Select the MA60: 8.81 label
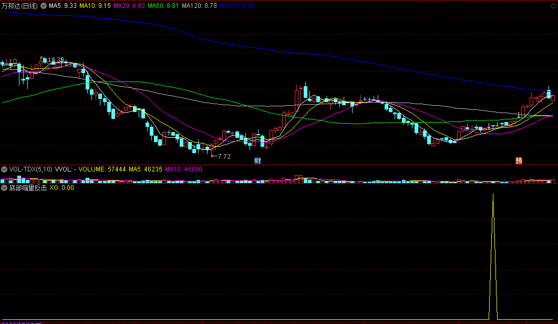 163,6
